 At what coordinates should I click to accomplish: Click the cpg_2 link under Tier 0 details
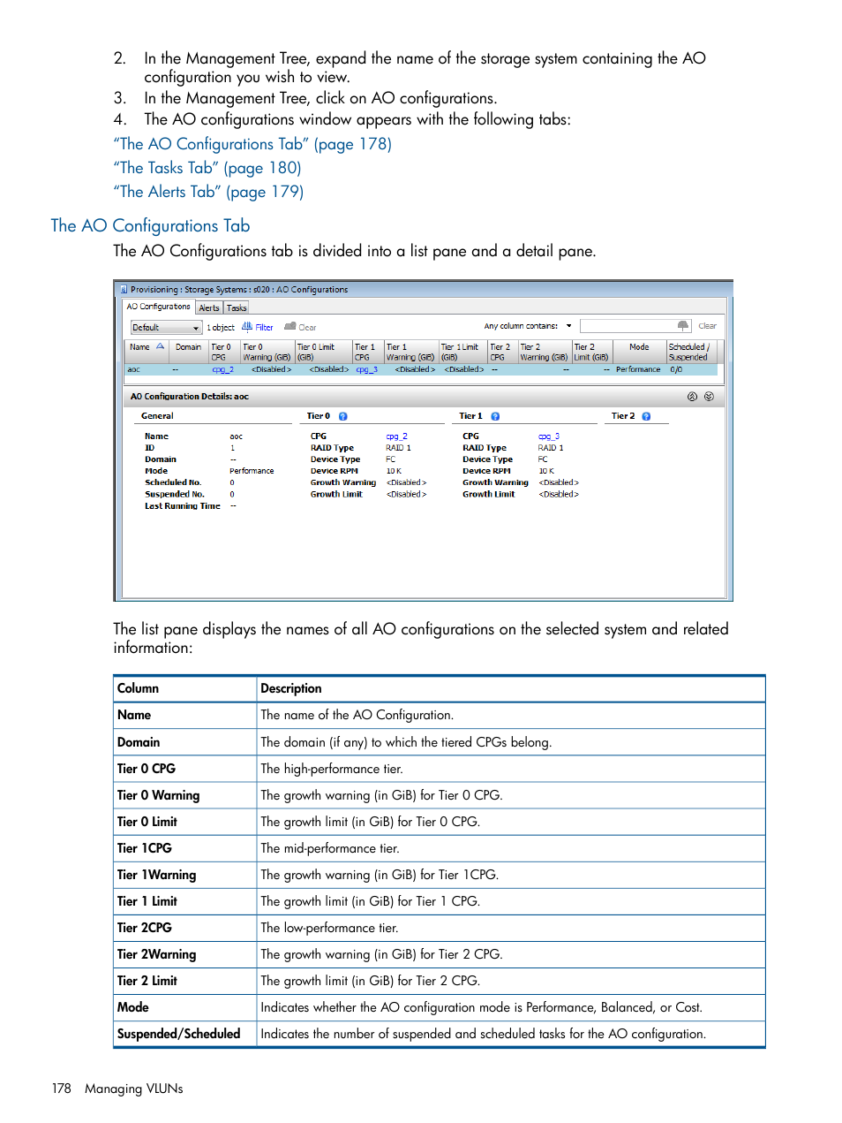[397, 436]
